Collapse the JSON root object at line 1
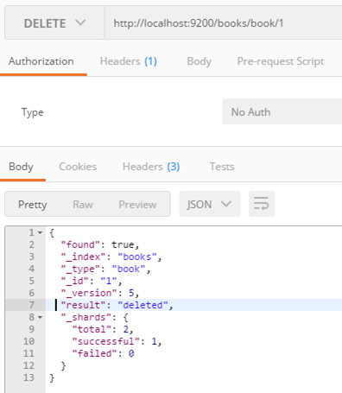The image size is (342, 393). [40, 232]
